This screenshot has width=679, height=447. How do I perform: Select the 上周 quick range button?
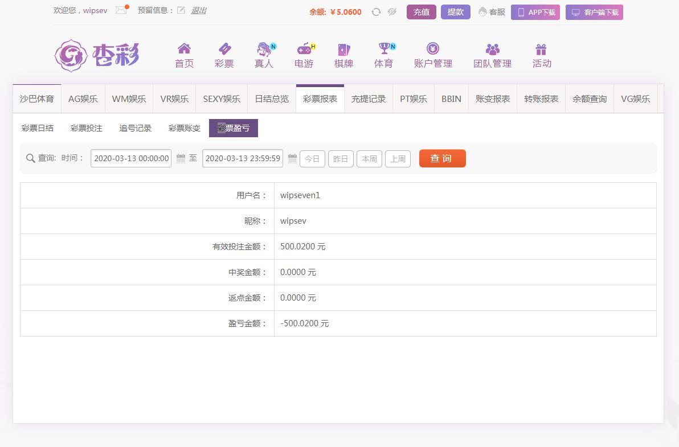[x=398, y=158]
